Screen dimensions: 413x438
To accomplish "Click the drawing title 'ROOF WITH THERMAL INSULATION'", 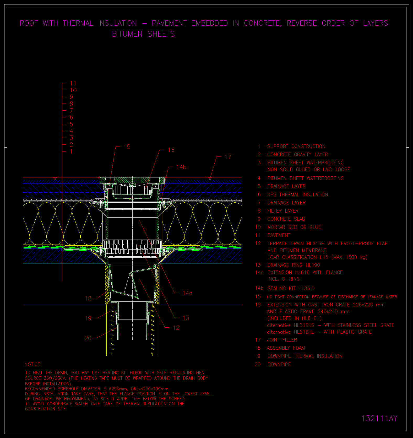I will click(78, 23).
